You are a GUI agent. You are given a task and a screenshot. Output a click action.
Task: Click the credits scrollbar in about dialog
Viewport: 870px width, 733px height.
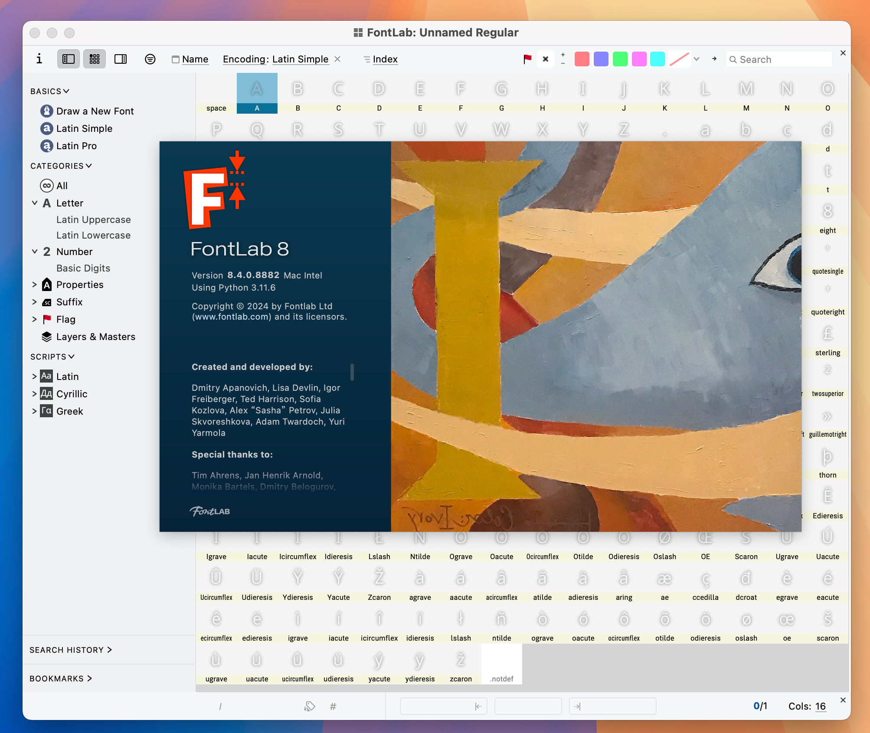[x=352, y=372]
